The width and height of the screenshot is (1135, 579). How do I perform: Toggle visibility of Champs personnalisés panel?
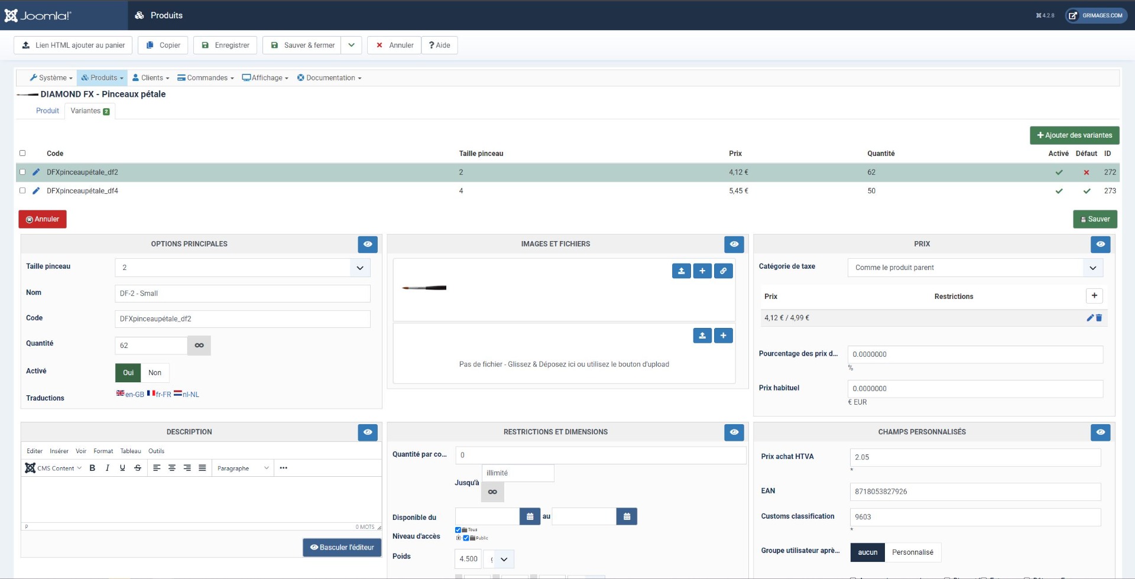tap(1101, 432)
